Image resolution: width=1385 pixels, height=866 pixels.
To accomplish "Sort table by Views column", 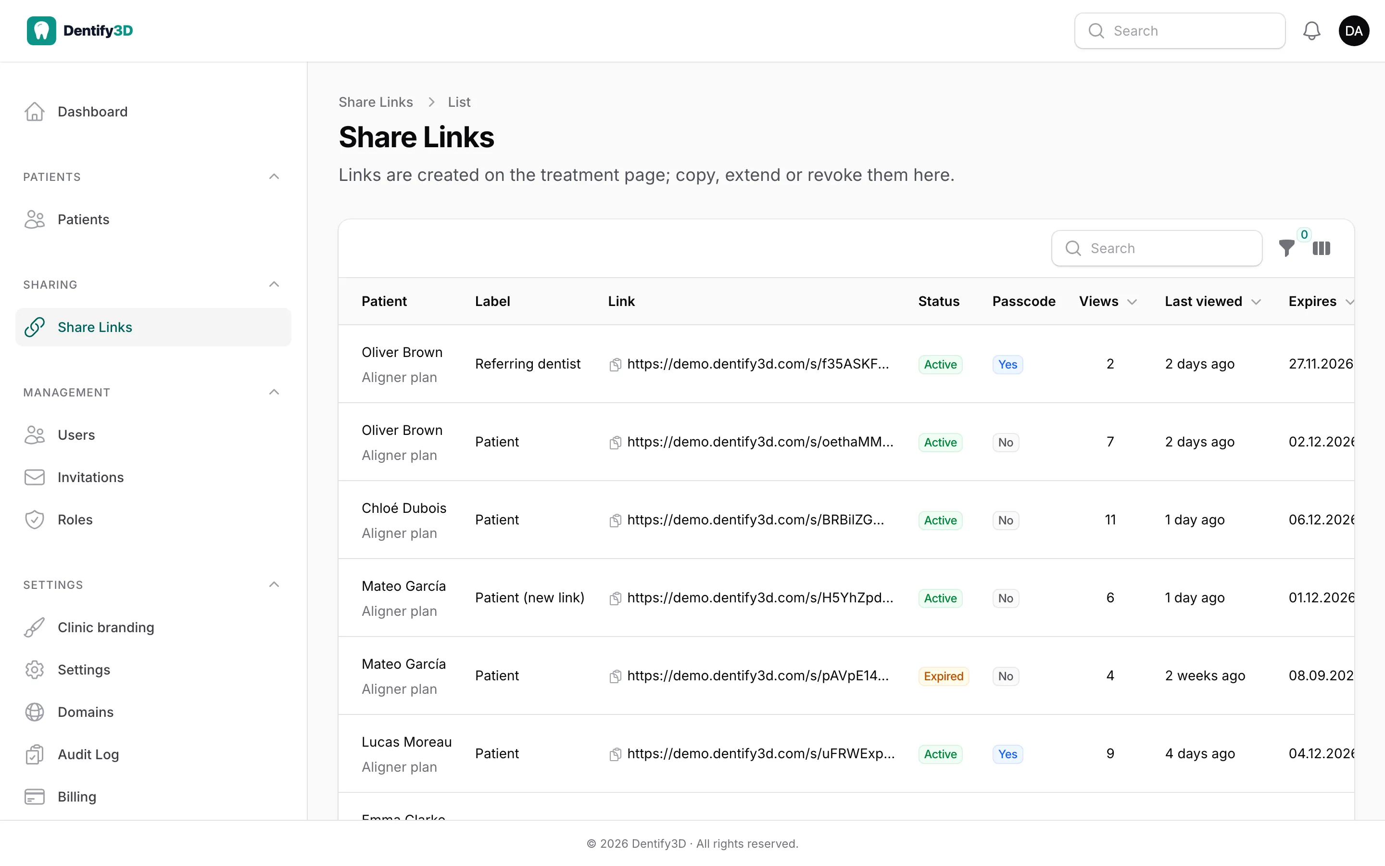I will coord(1108,301).
